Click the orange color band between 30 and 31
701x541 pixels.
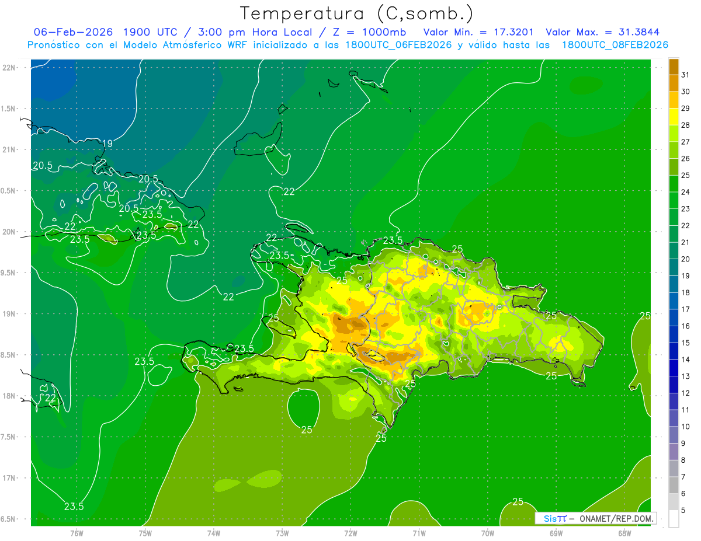674,83
